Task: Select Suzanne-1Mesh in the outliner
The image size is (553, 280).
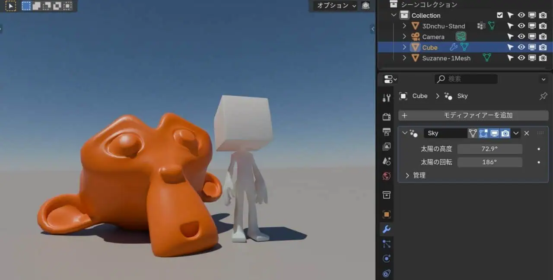Action: pos(446,58)
